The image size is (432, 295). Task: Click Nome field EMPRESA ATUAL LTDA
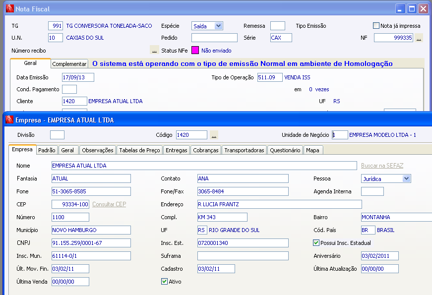click(204, 166)
